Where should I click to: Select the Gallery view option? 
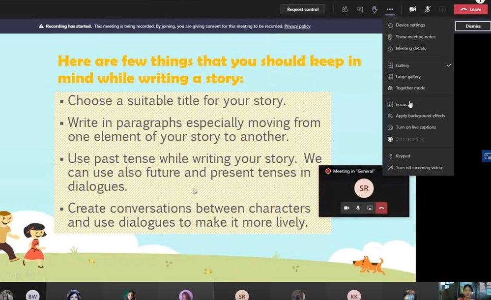418,65
